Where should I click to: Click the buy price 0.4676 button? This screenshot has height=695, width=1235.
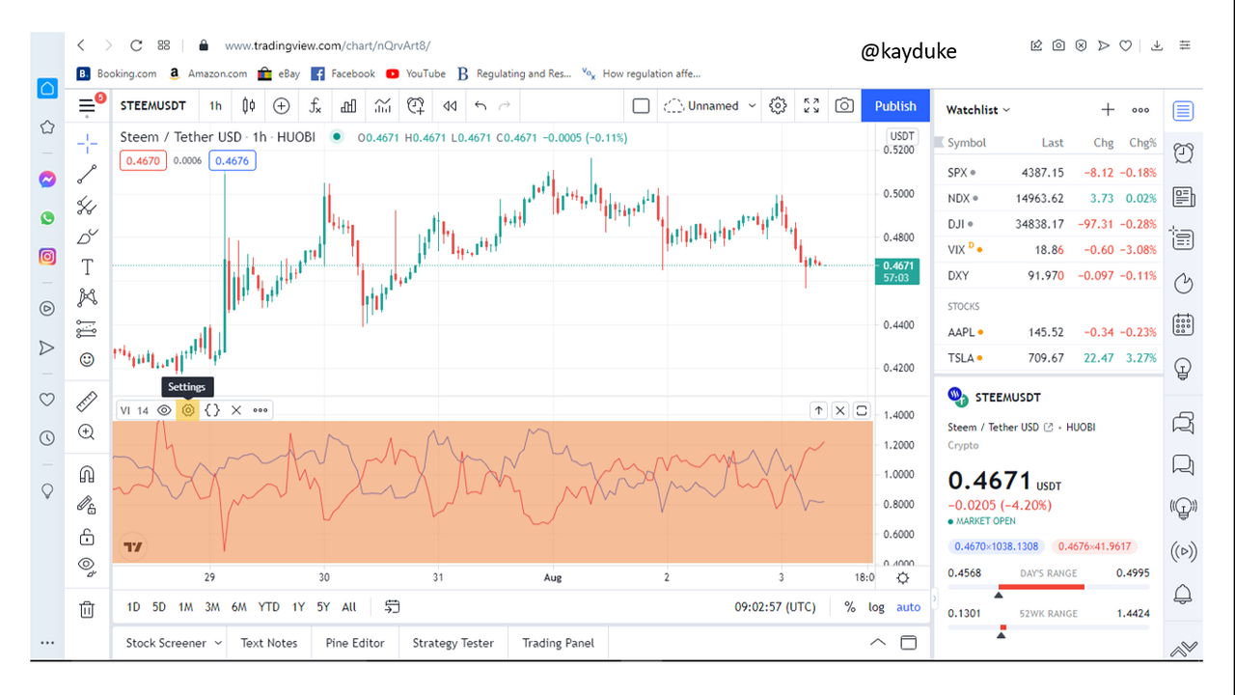[x=233, y=161]
